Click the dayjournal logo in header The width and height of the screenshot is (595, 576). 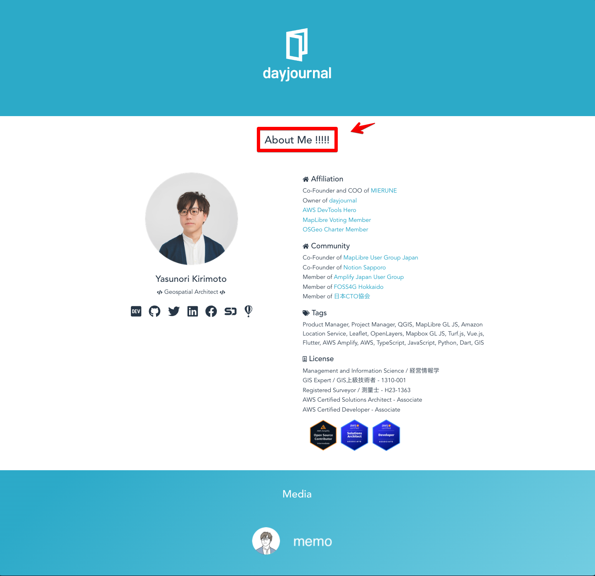pyautogui.click(x=297, y=54)
